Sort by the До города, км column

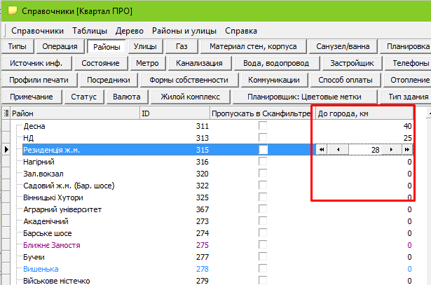click(361, 113)
